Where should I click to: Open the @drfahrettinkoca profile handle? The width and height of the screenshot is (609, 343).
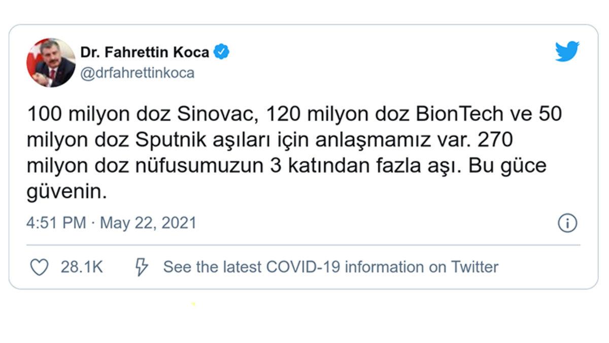point(138,72)
